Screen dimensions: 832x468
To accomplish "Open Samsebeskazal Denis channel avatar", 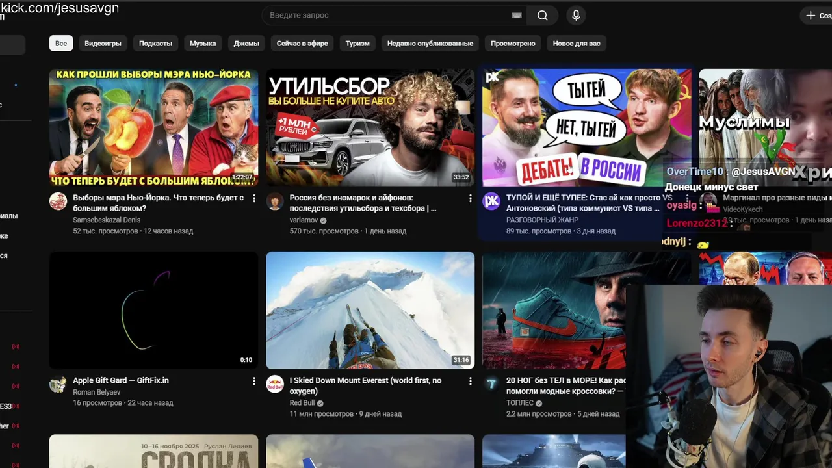I will 58,201.
